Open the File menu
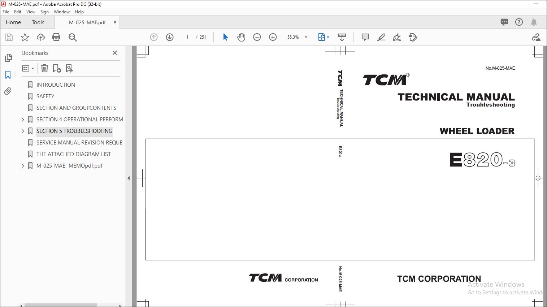547x307 pixels. coord(6,12)
